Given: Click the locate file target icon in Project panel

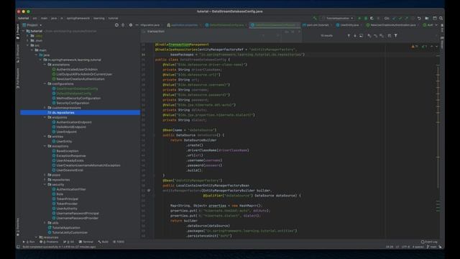Looking at the screenshot, I should 116,25.
